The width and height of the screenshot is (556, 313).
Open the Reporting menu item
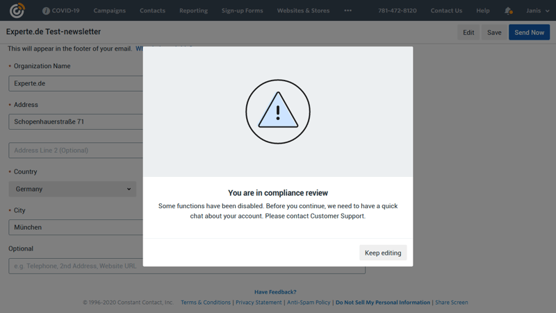point(193,11)
